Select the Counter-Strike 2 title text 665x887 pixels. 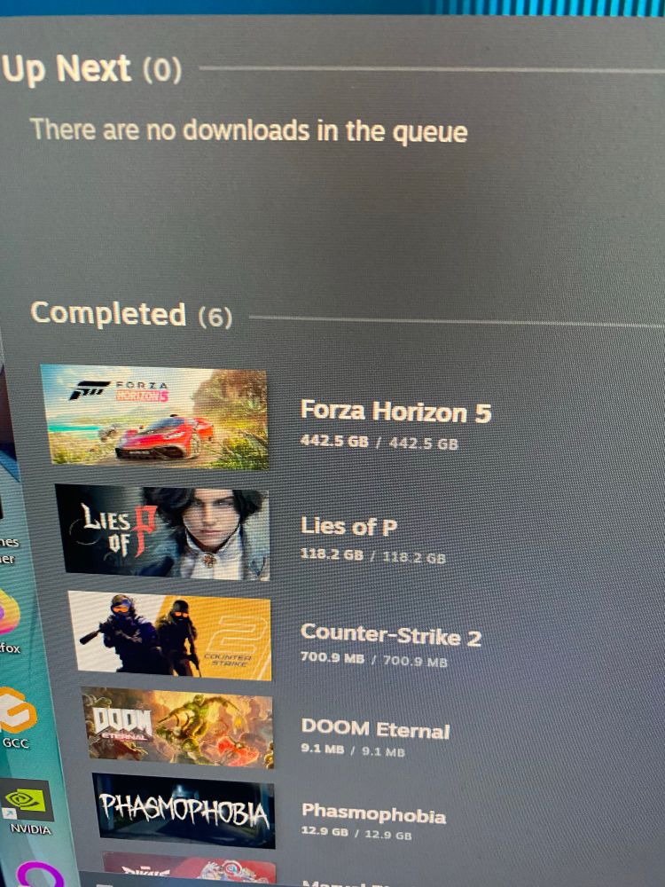pyautogui.click(x=391, y=635)
